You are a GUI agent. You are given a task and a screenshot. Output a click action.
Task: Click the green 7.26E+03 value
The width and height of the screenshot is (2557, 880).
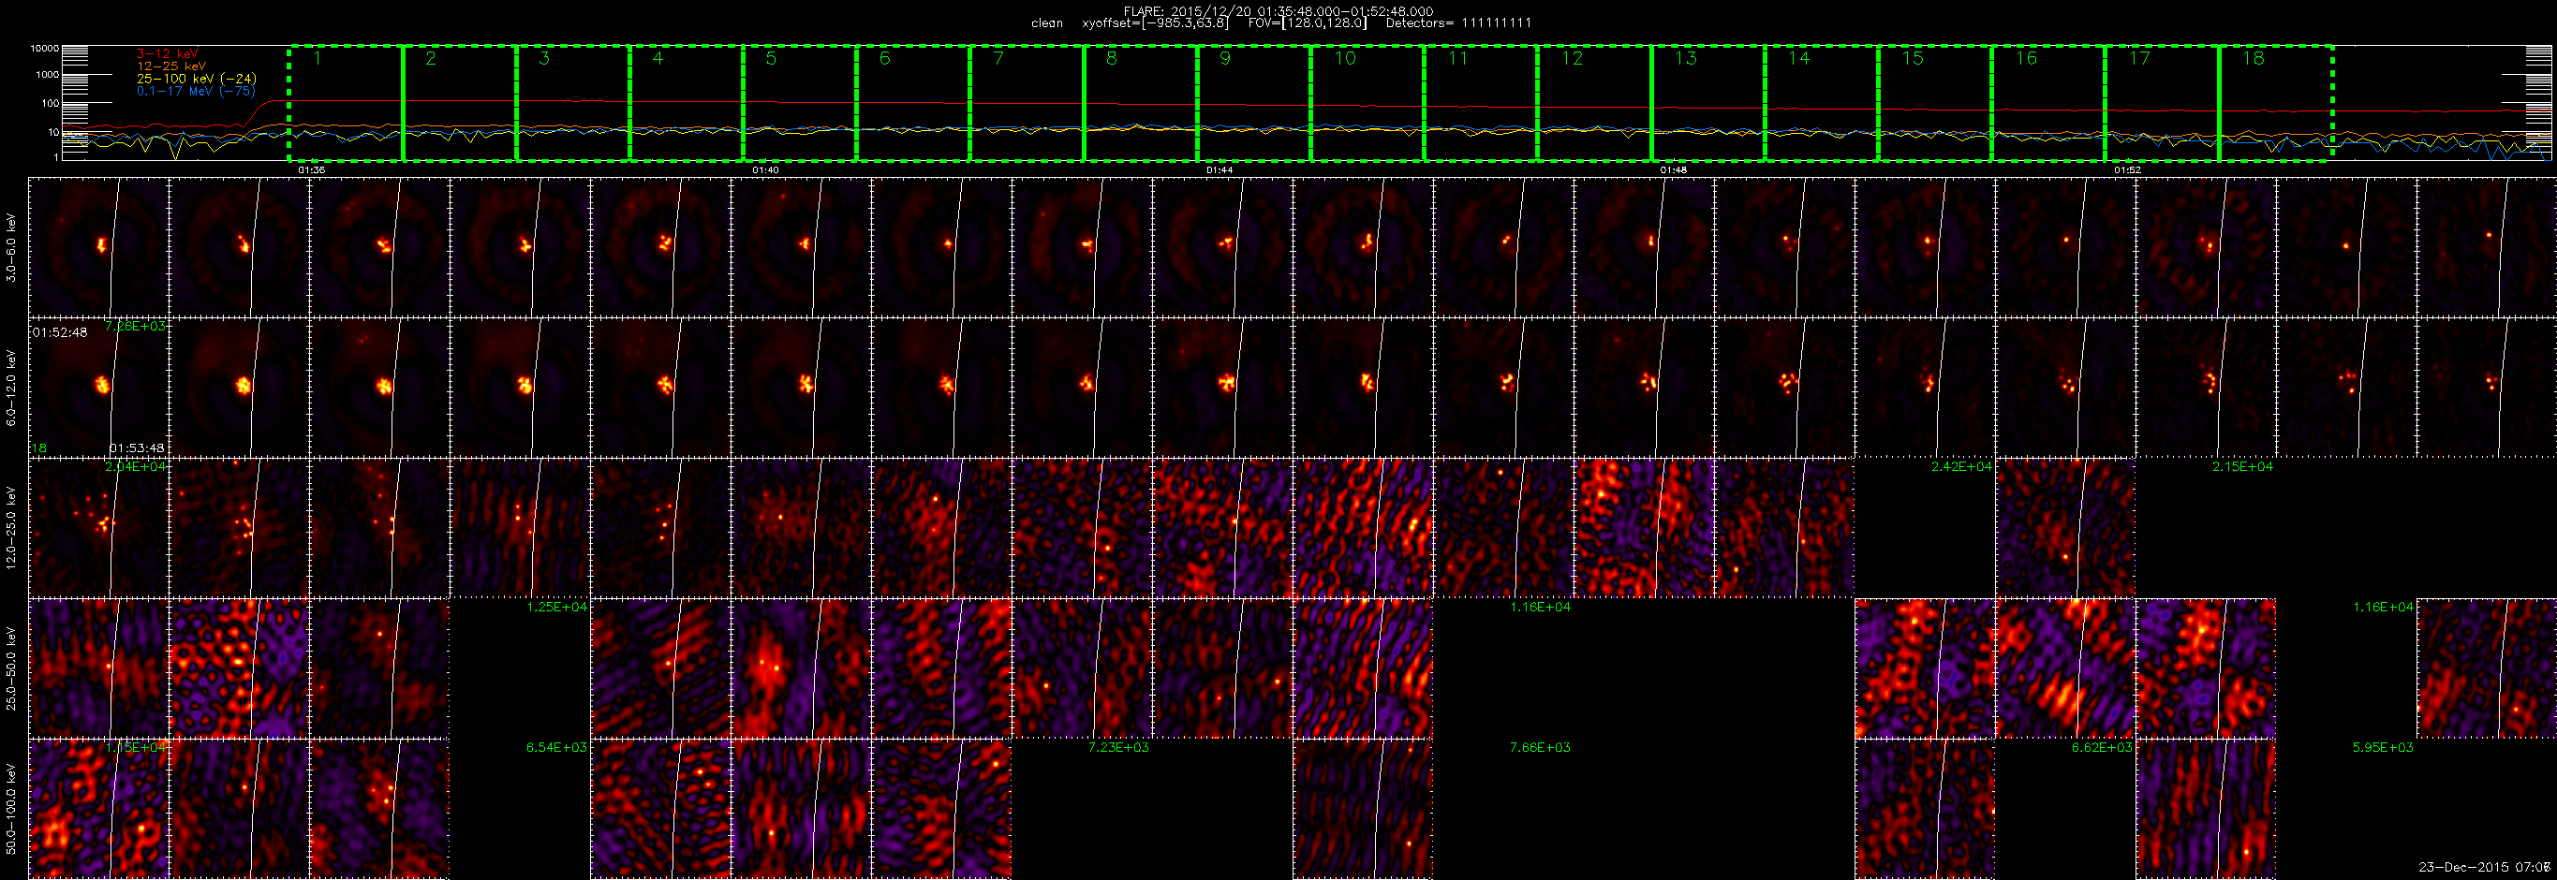[135, 326]
